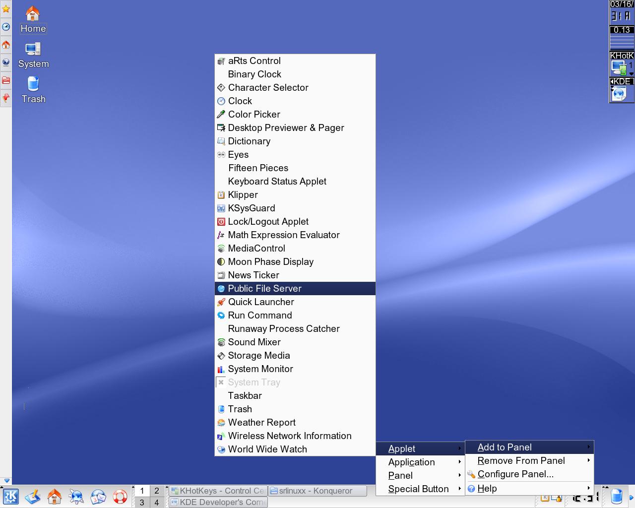
Task: Switch to virtual desktop 2 in pager
Action: pos(157,491)
